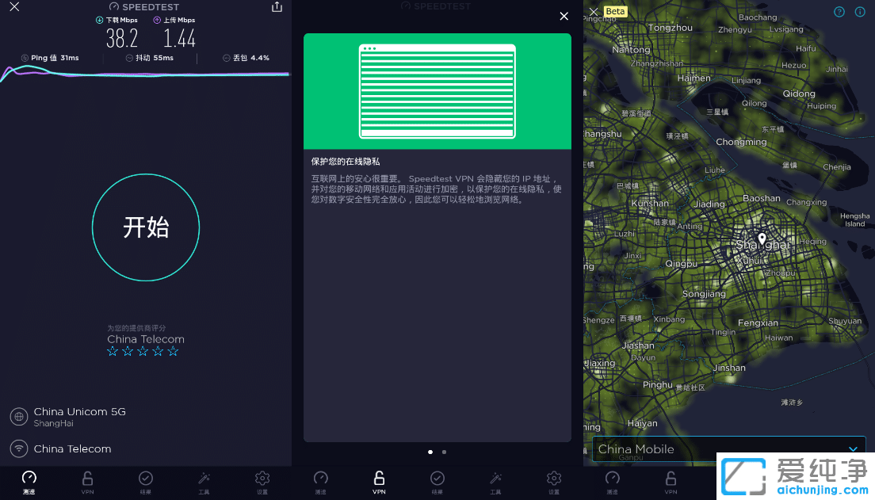Open the 结果 results tab in the left panel
Screen dimensions: 875x500
[x=146, y=483]
